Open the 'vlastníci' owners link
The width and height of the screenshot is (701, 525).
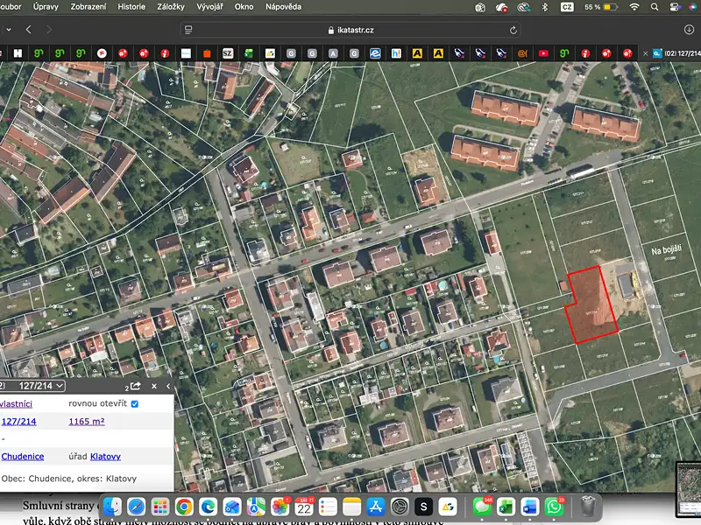click(x=16, y=404)
